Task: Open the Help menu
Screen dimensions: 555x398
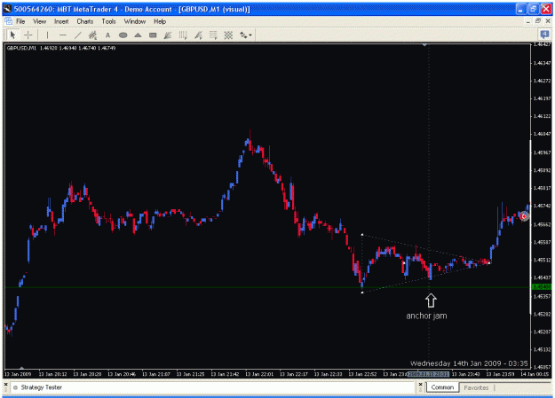Action: point(160,21)
